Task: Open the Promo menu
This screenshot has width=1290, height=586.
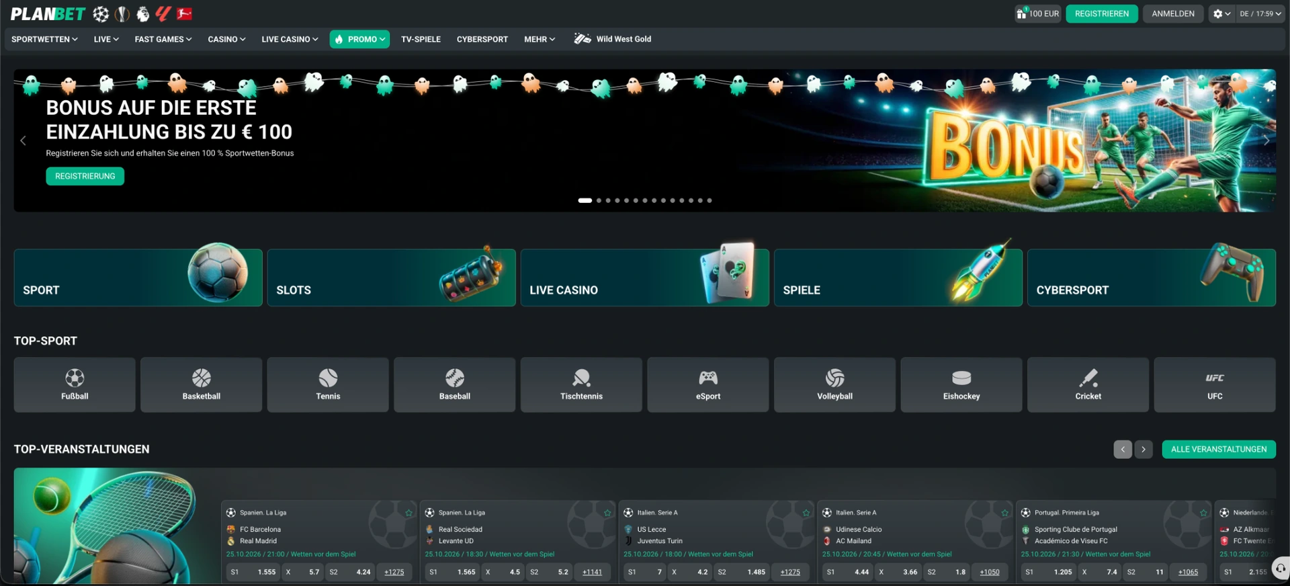Action: (x=359, y=39)
